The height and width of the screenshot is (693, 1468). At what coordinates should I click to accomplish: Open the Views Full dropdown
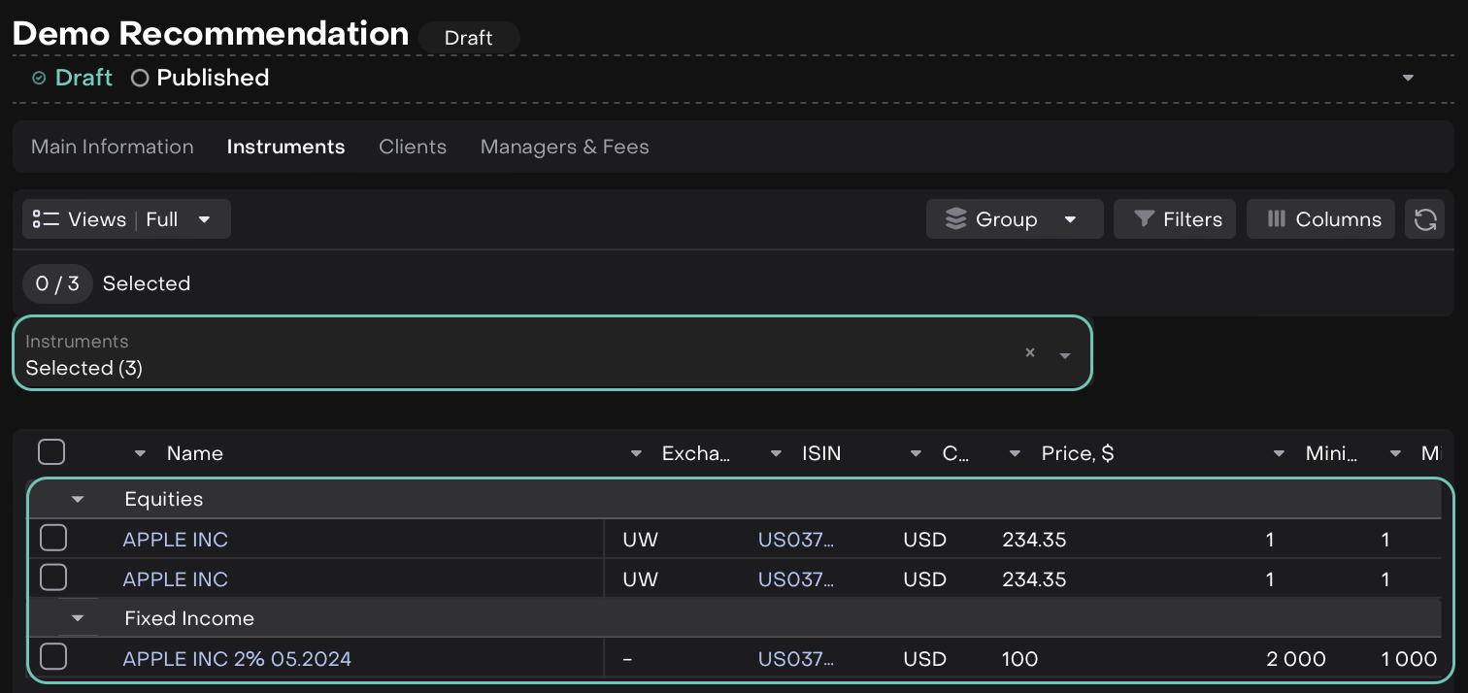point(126,219)
